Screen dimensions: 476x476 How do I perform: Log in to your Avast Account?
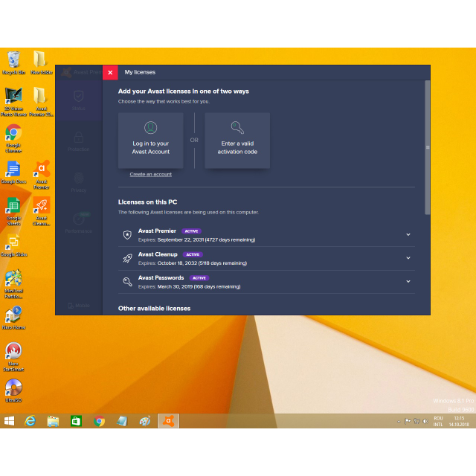tap(150, 141)
